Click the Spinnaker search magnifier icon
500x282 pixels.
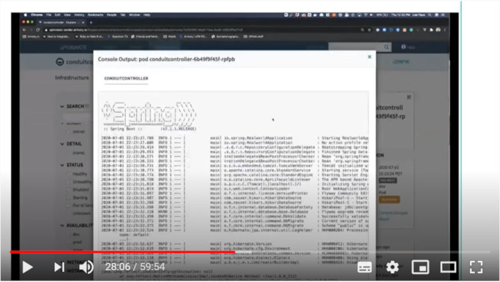[x=386, y=47]
